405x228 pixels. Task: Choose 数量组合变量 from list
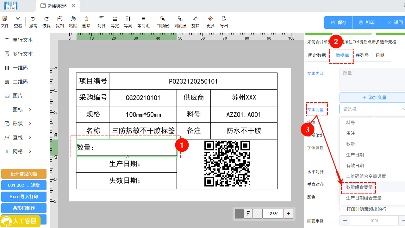372,187
